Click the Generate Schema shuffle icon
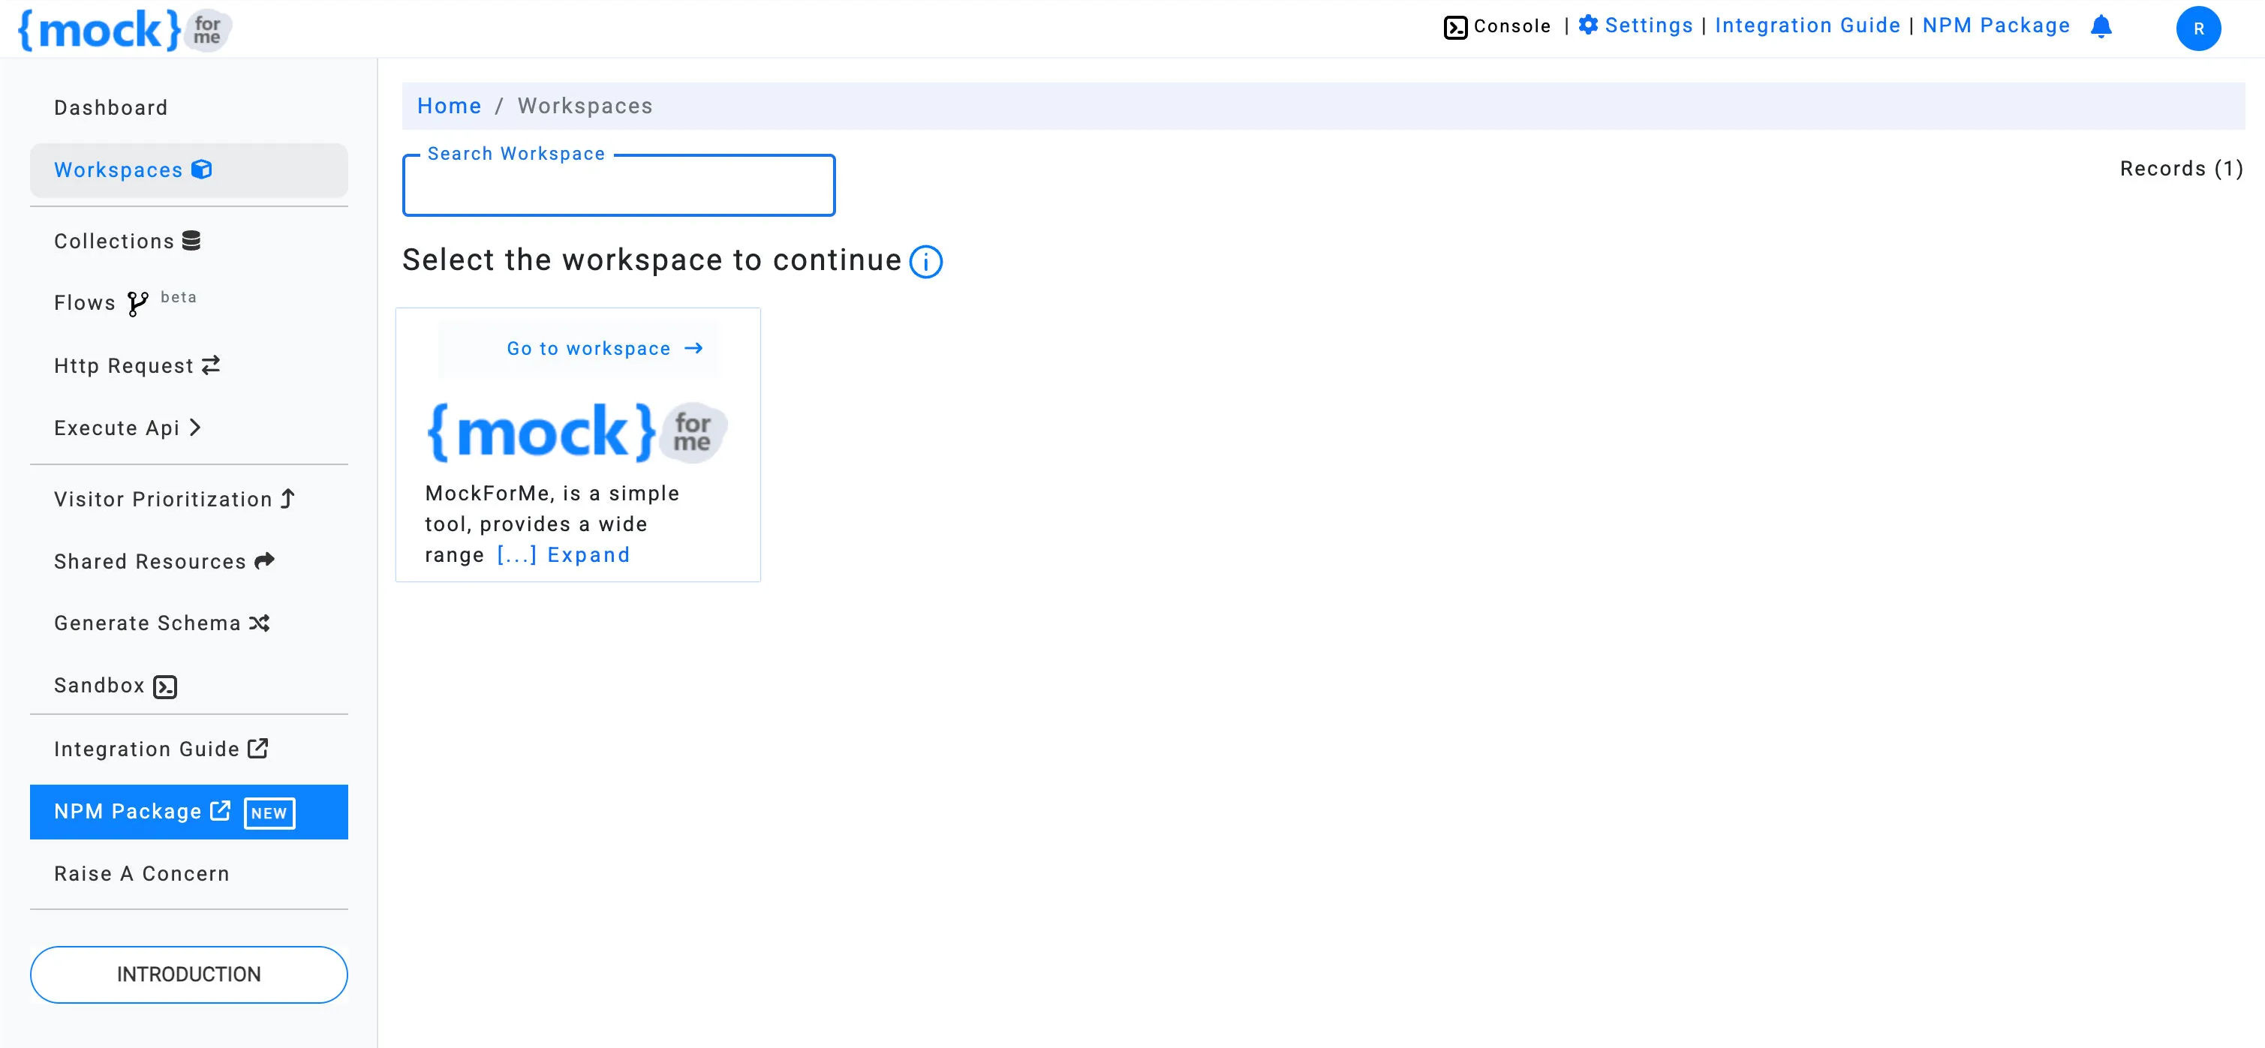The image size is (2265, 1048). pyautogui.click(x=260, y=623)
